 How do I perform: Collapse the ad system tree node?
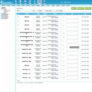coord(1,9)
